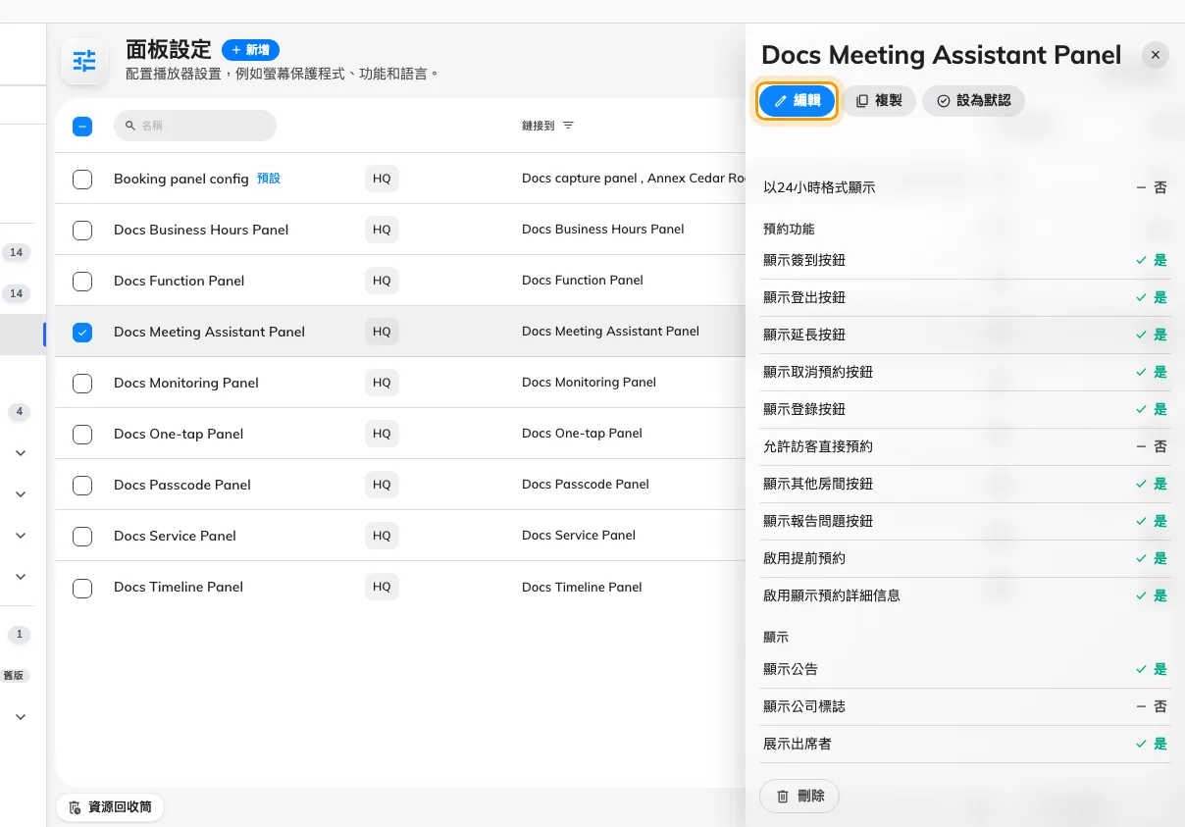Click the 顯示公司標誌 setting row

tap(965, 706)
